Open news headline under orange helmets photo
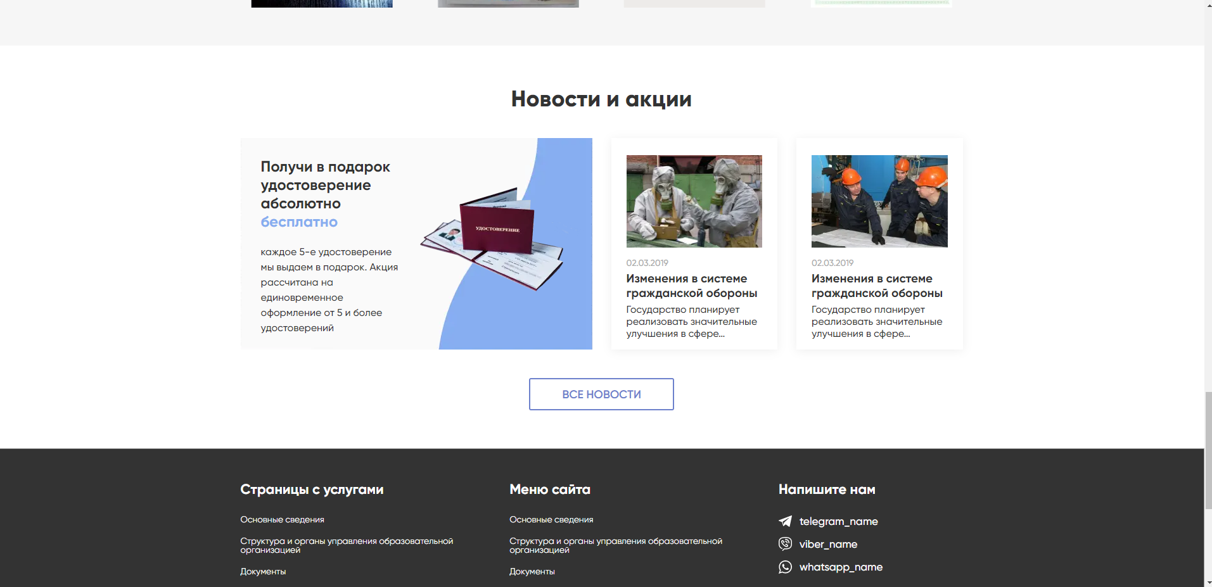The width and height of the screenshot is (1212, 587). pyautogui.click(x=877, y=286)
